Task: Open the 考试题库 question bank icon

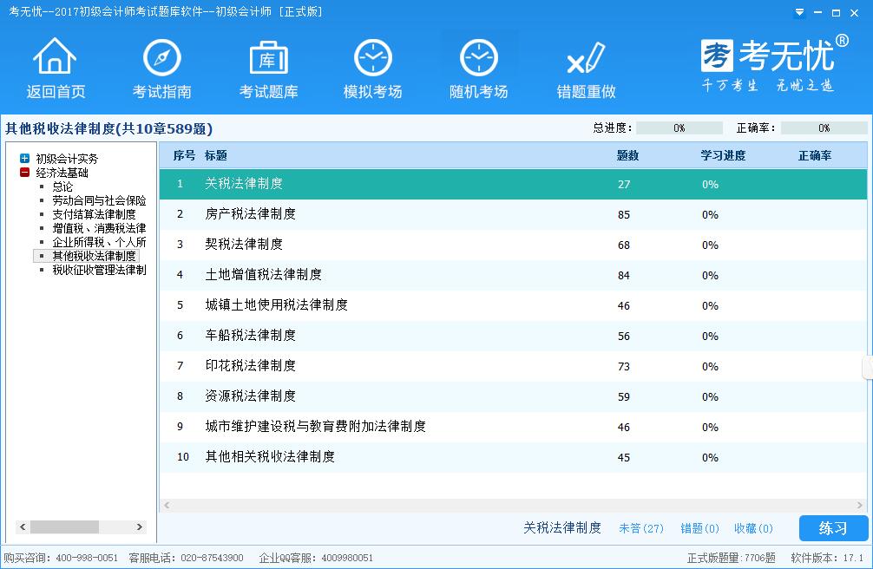Action: click(268, 59)
